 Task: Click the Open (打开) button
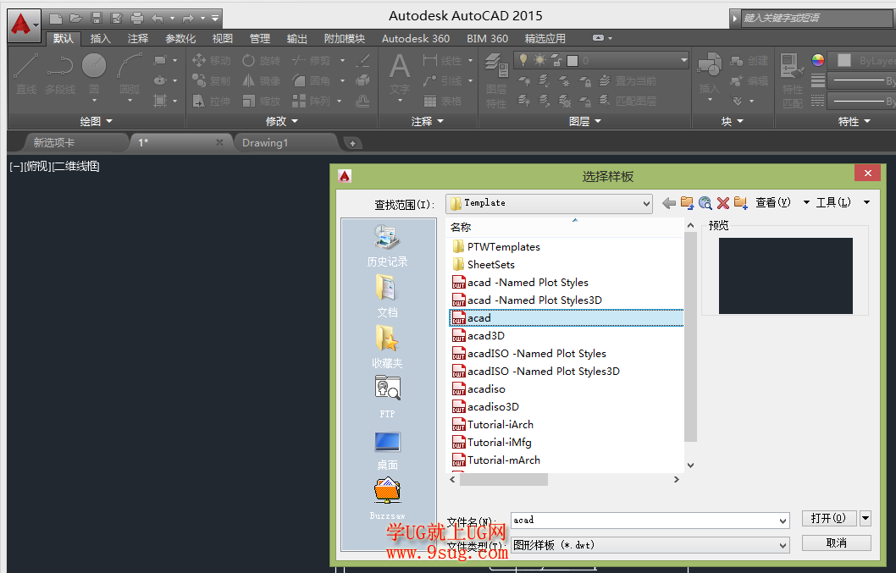coord(828,518)
